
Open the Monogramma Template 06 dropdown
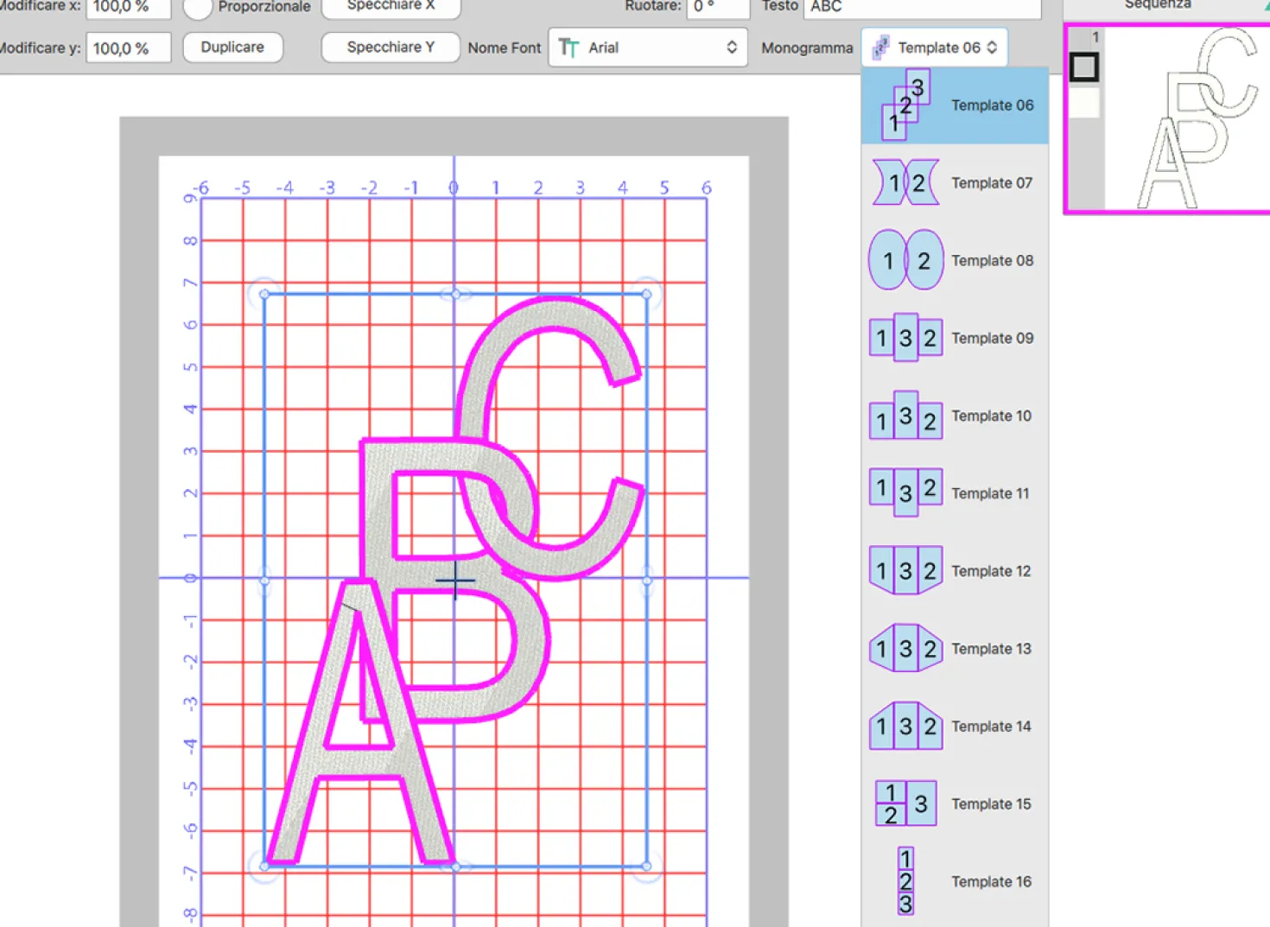click(935, 48)
